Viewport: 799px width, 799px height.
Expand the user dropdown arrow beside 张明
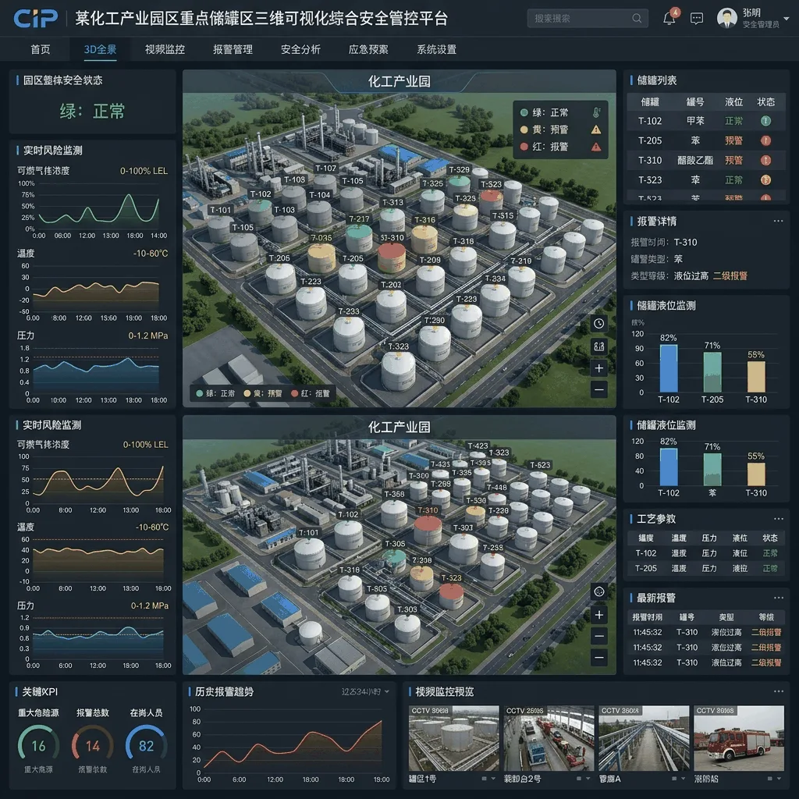pyautogui.click(x=787, y=19)
